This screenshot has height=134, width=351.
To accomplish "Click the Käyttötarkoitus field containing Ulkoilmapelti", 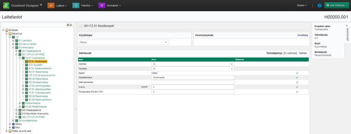I will [x=193, y=78].
